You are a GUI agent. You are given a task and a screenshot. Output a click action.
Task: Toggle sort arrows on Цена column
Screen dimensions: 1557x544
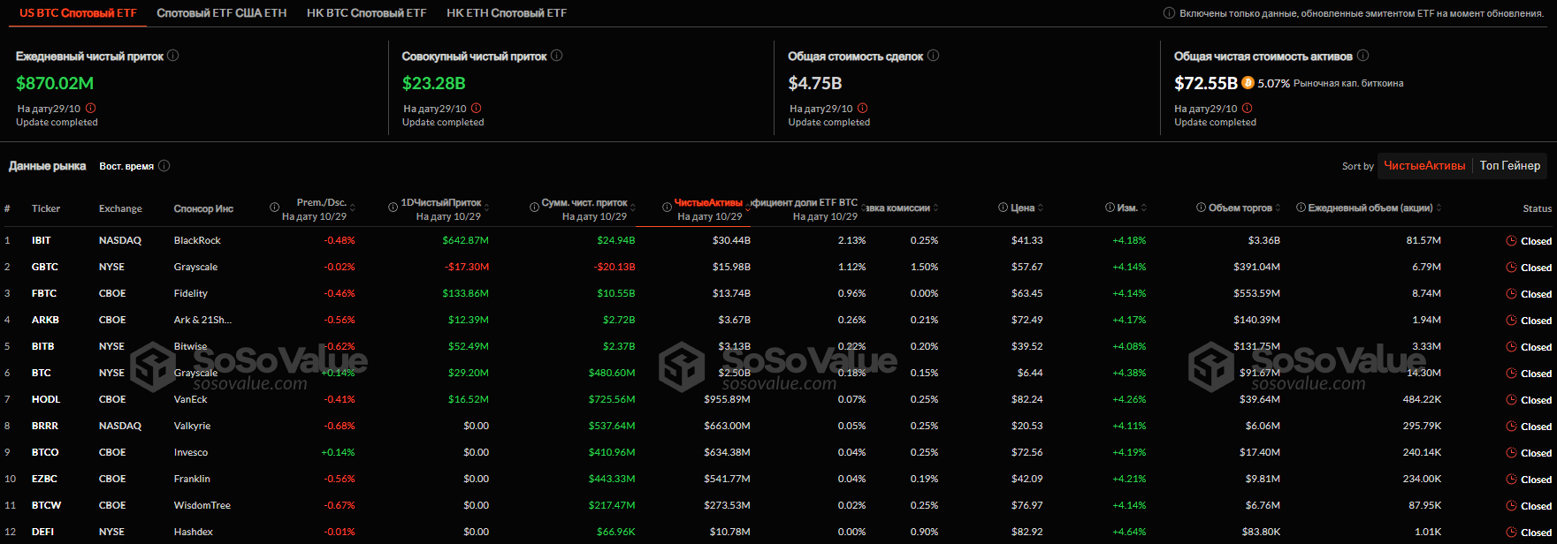(1041, 208)
